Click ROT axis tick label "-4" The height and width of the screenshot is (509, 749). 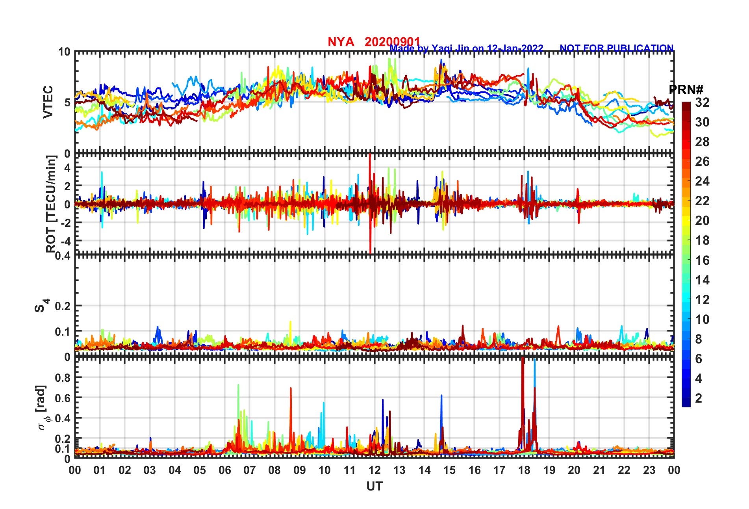(65, 240)
